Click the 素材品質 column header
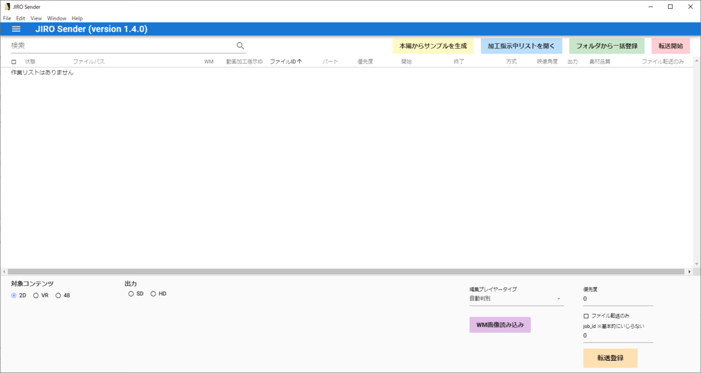The height and width of the screenshot is (373, 701). pyautogui.click(x=599, y=61)
